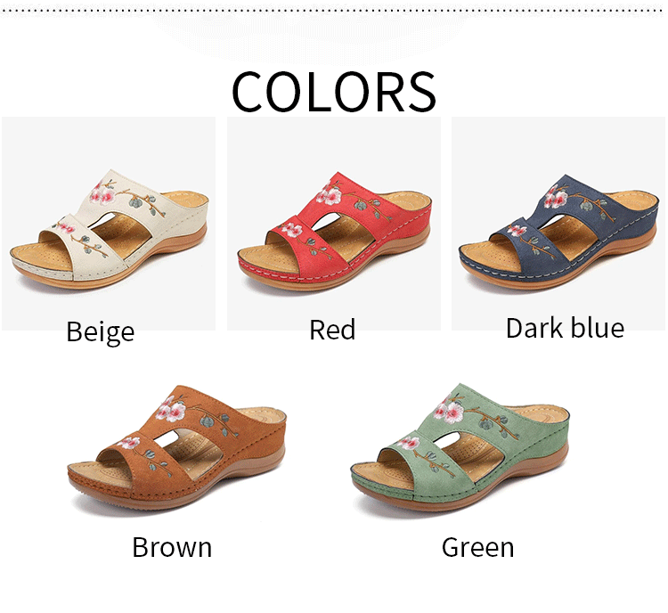
Task: Choose the Brown label text
Action: click(x=172, y=547)
